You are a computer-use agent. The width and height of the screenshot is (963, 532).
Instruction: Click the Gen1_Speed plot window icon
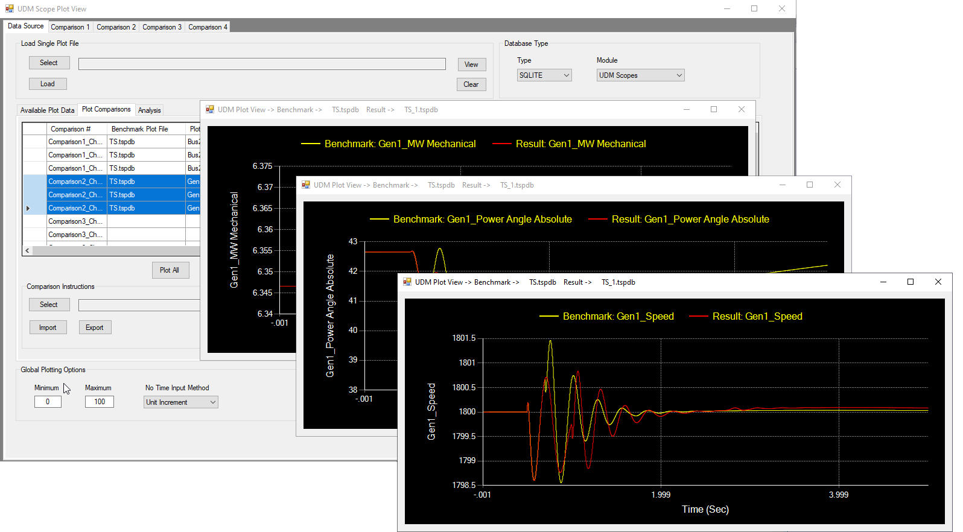pos(407,282)
